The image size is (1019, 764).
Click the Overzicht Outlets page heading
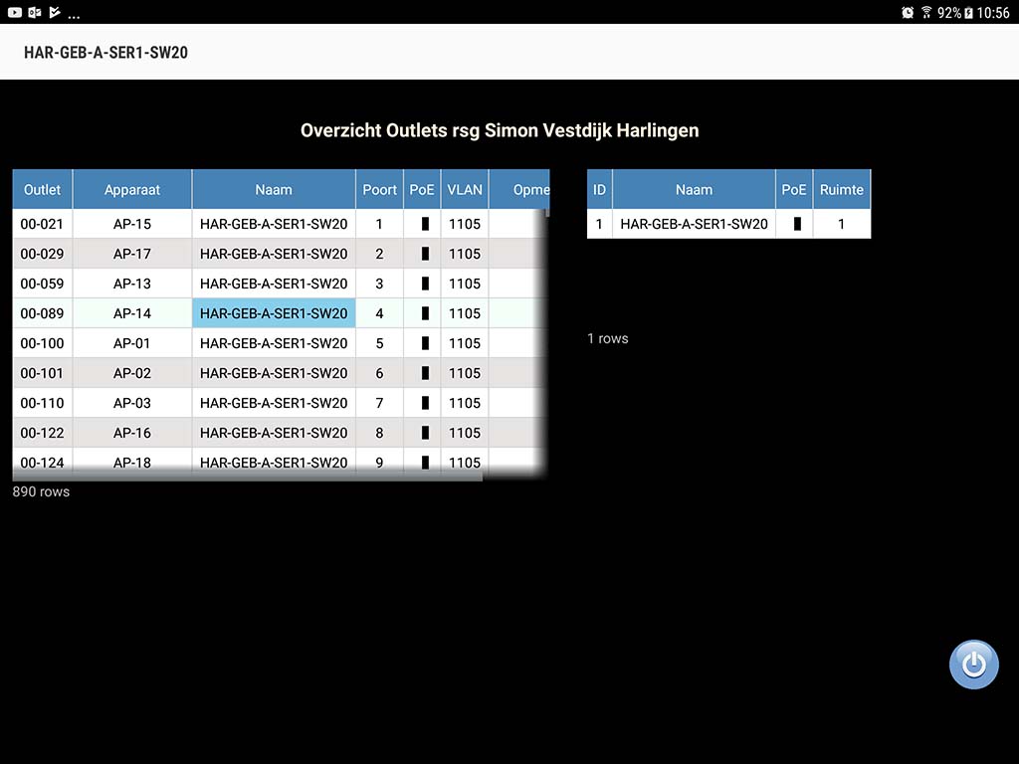tap(500, 130)
